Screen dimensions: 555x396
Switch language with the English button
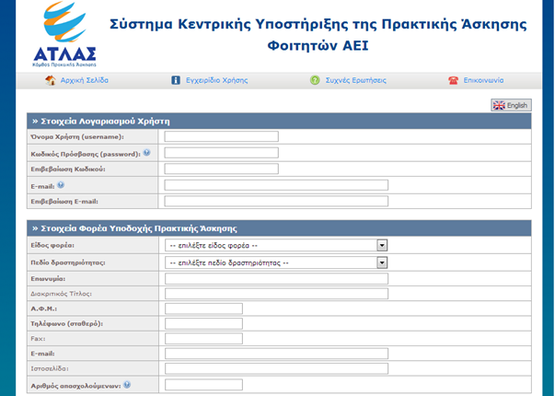[511, 105]
